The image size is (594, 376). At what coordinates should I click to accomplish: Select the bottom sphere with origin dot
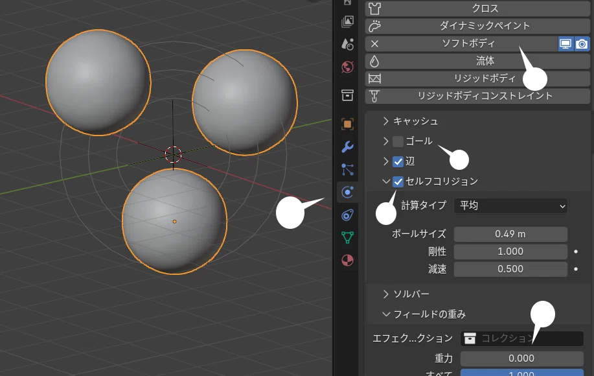coord(175,221)
